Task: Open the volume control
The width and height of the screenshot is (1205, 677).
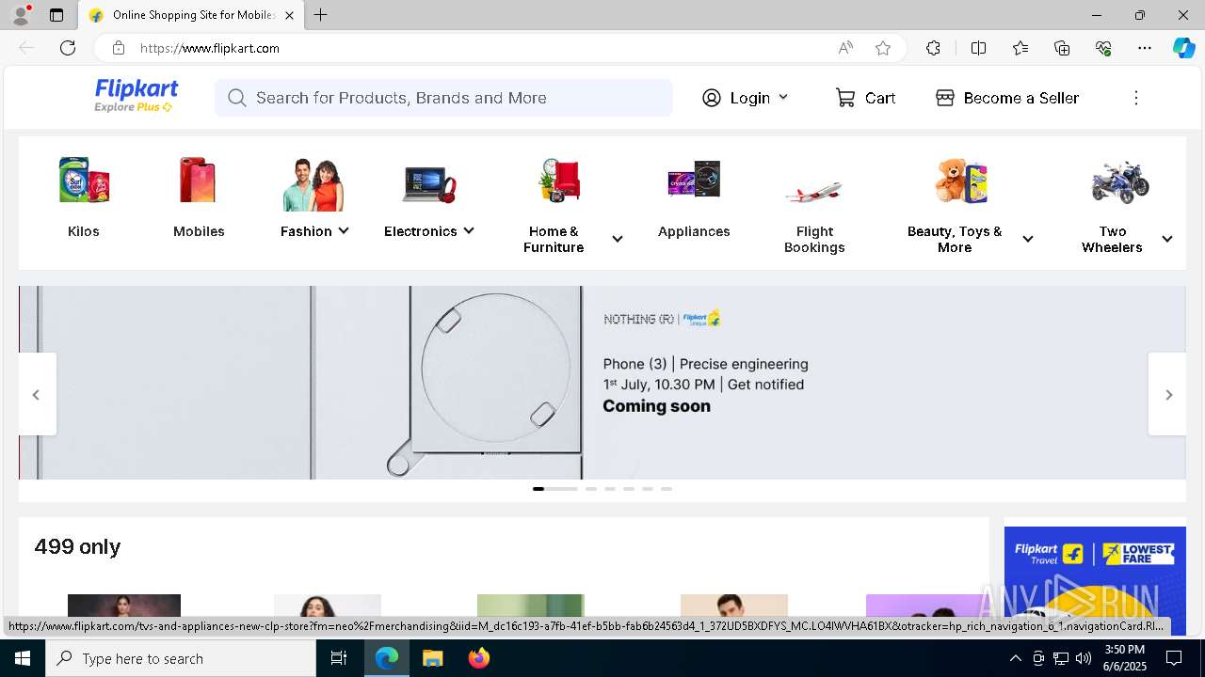Action: (x=1084, y=658)
